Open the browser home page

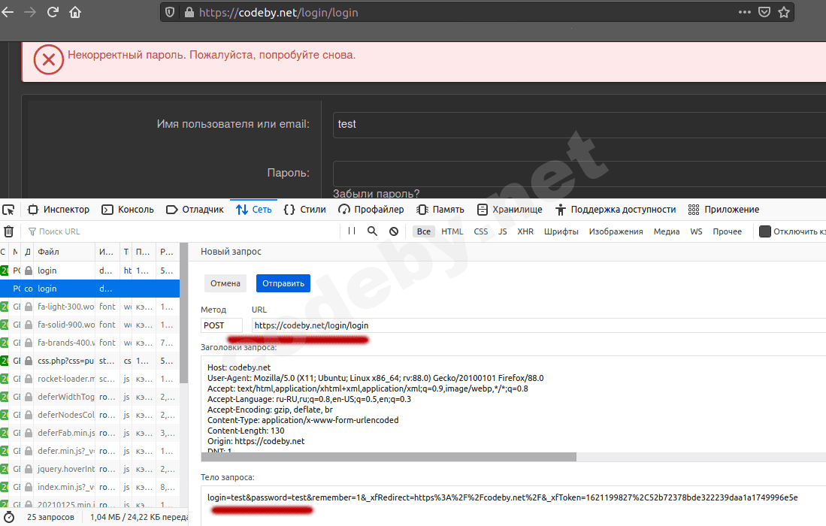[x=75, y=12]
